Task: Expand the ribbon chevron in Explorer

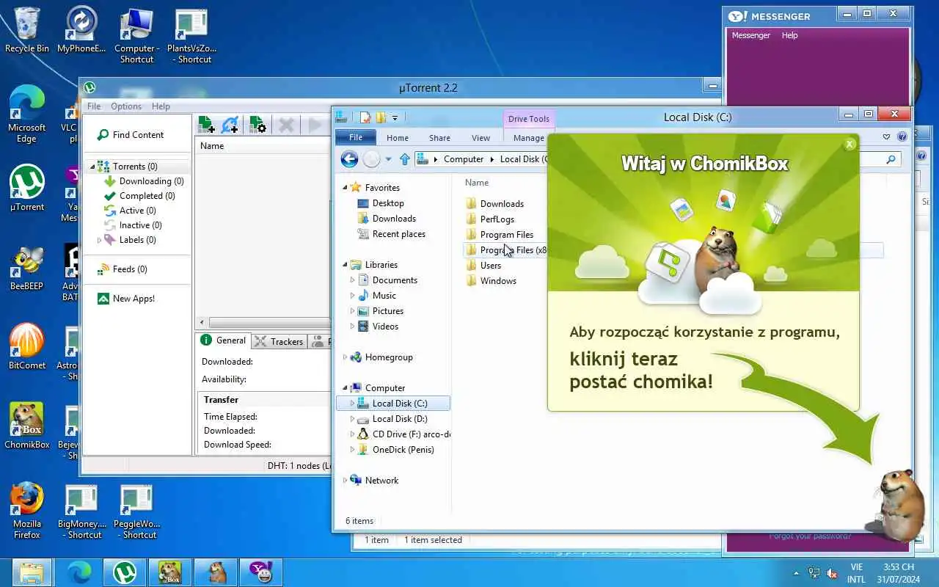Action: tap(886, 137)
